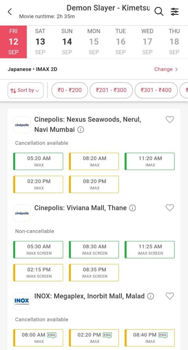Change the Japanese IMAX 2D format

click(166, 69)
